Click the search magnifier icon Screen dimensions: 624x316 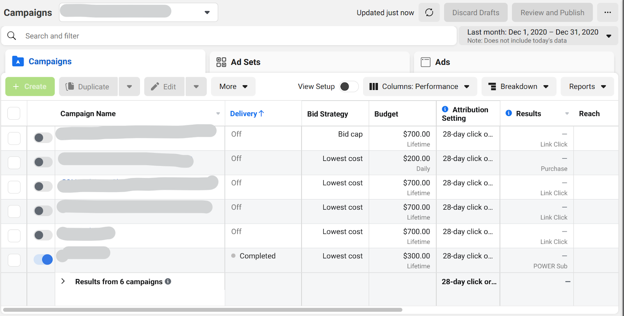tap(12, 36)
